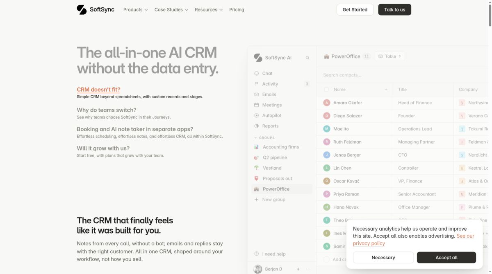This screenshot has width=492, height=274.
Task: Click Mae Ito's avatar circle
Action: point(327,129)
